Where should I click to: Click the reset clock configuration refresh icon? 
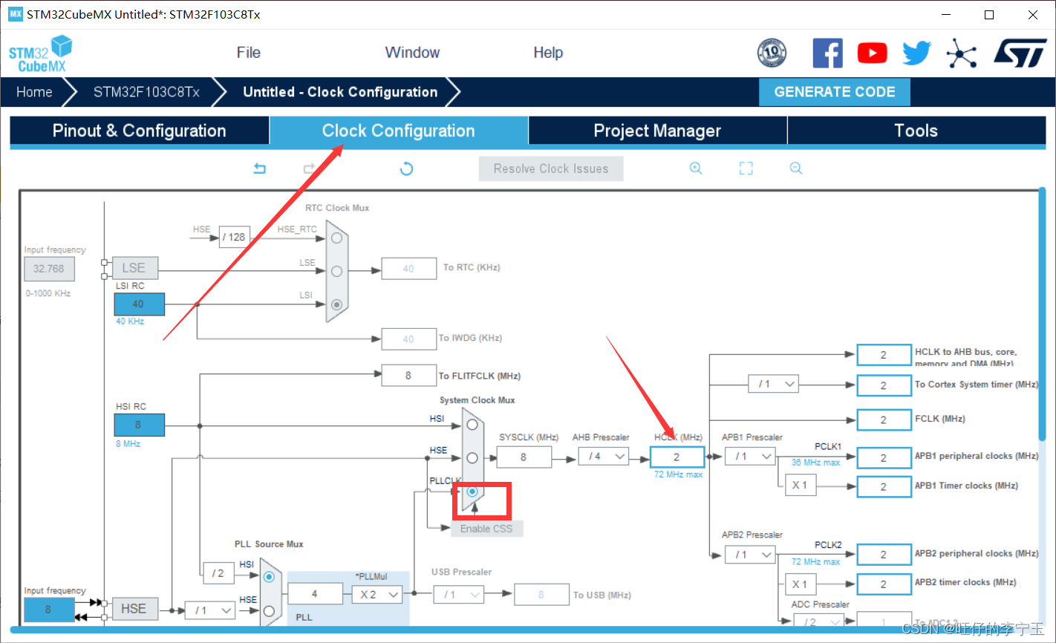[406, 169]
